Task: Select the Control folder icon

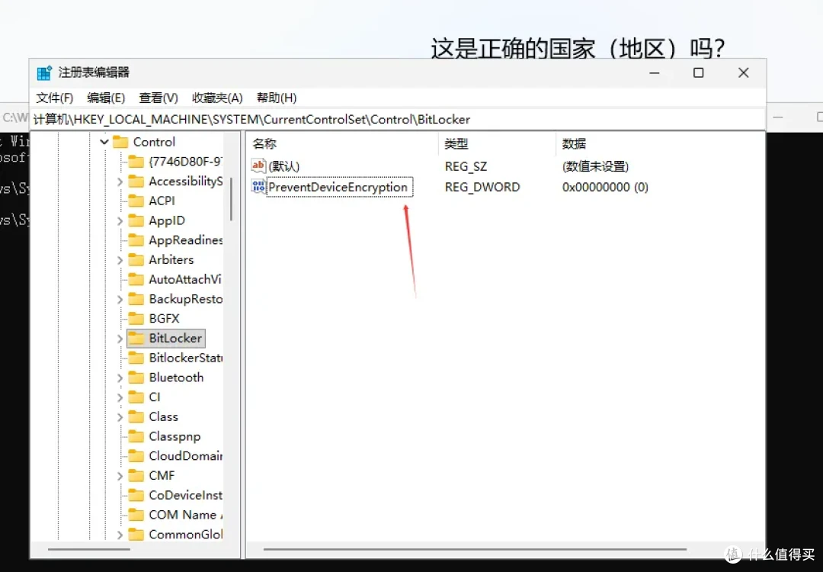Action: pyautogui.click(x=120, y=142)
